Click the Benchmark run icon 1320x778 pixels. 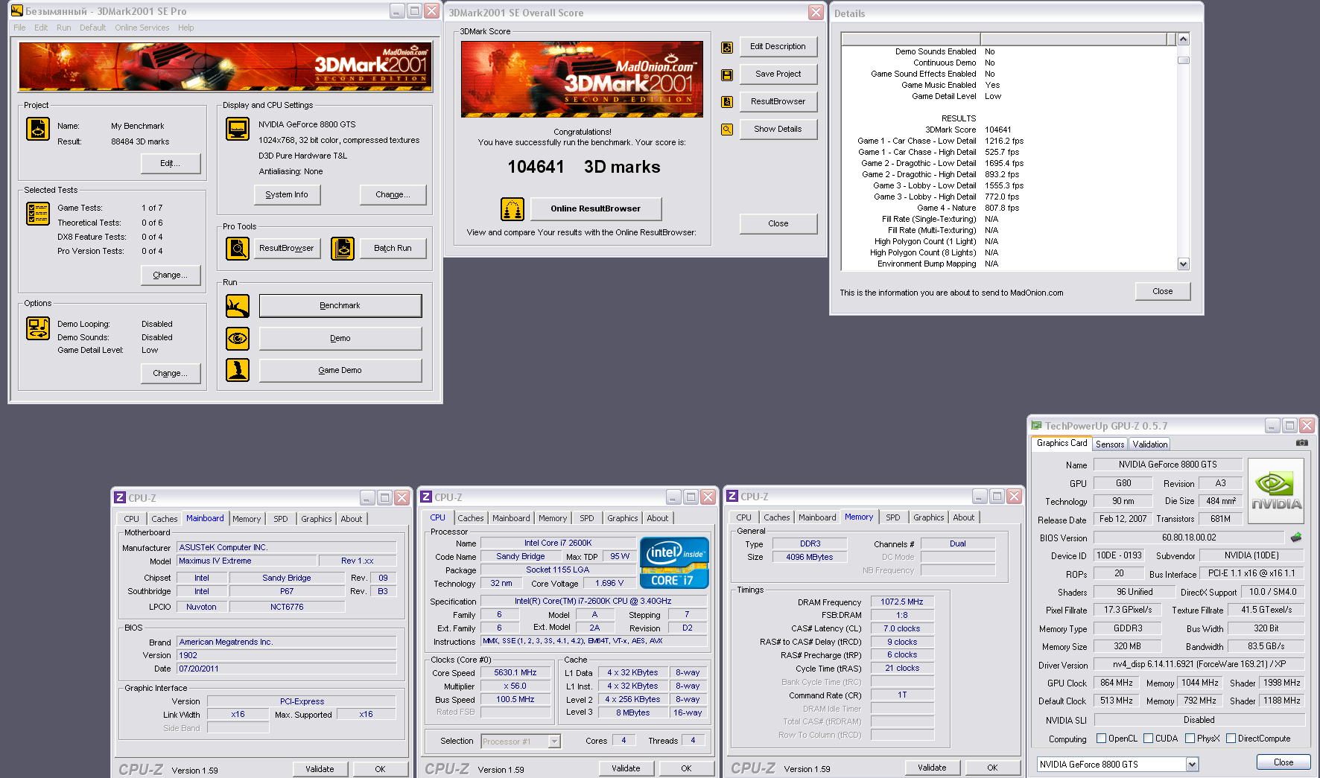point(238,306)
